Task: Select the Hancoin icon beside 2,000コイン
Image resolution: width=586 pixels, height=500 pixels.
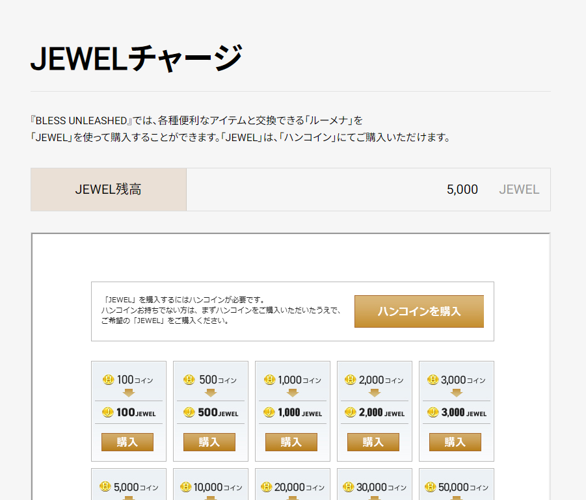Action: point(350,380)
